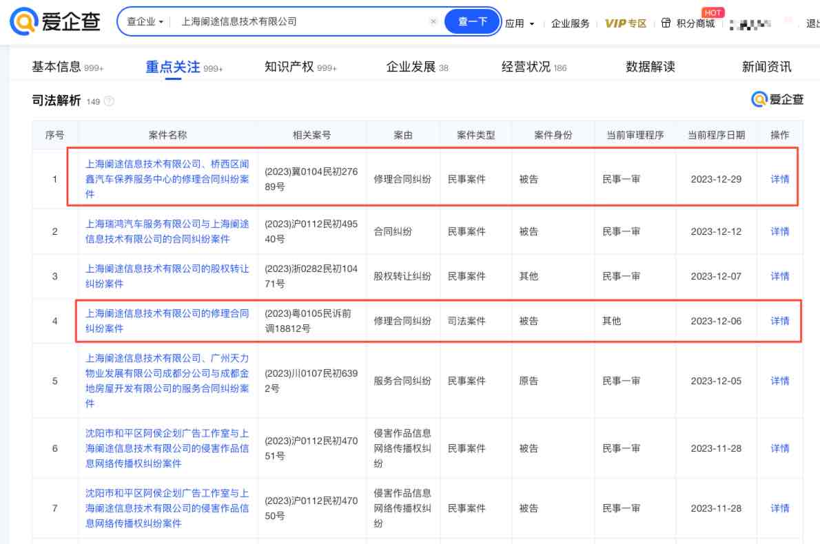Open 详情 in row 7
Viewport: 820px width, 544px height.
[780, 508]
